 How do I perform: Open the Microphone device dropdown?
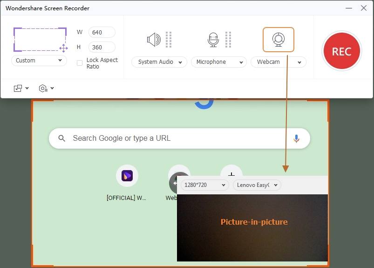point(219,62)
